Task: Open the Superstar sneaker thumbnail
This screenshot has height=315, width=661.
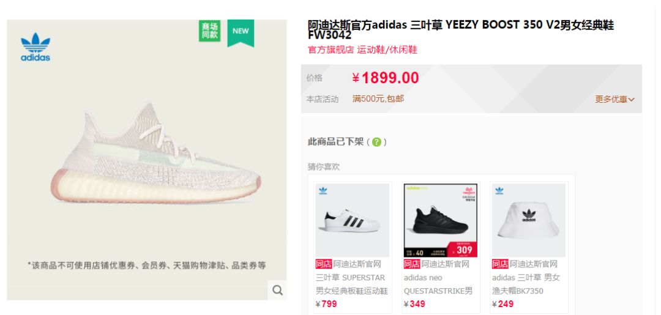Action: pos(353,220)
